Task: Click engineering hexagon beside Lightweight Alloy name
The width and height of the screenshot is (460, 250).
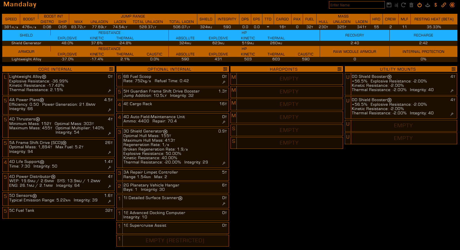Action: click(44, 77)
